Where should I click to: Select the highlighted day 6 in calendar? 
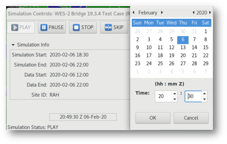click(183, 40)
